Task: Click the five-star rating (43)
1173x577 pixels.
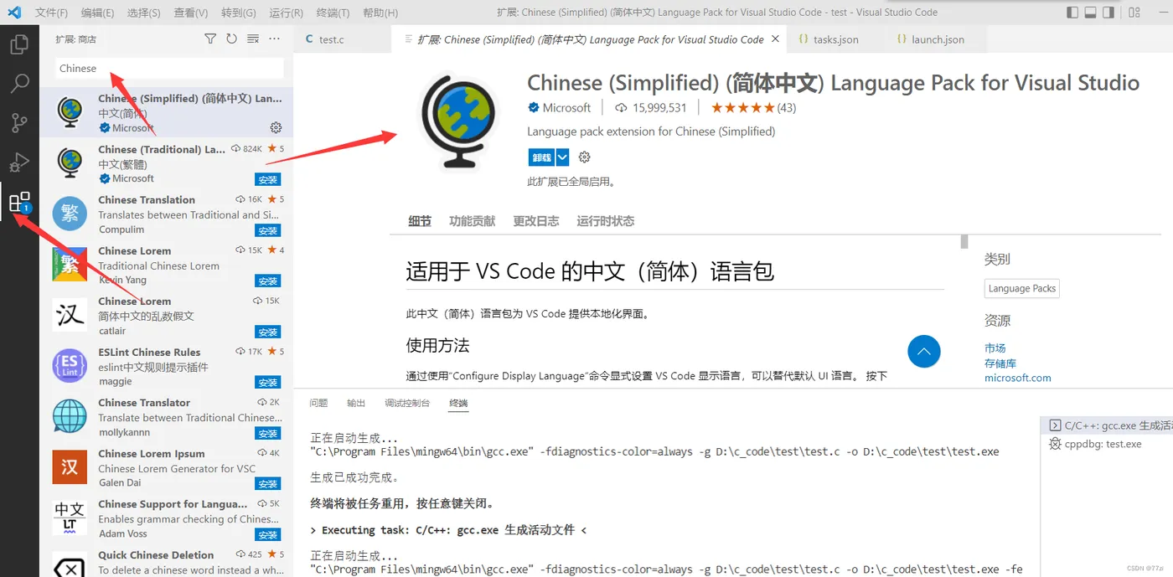Action: (753, 107)
